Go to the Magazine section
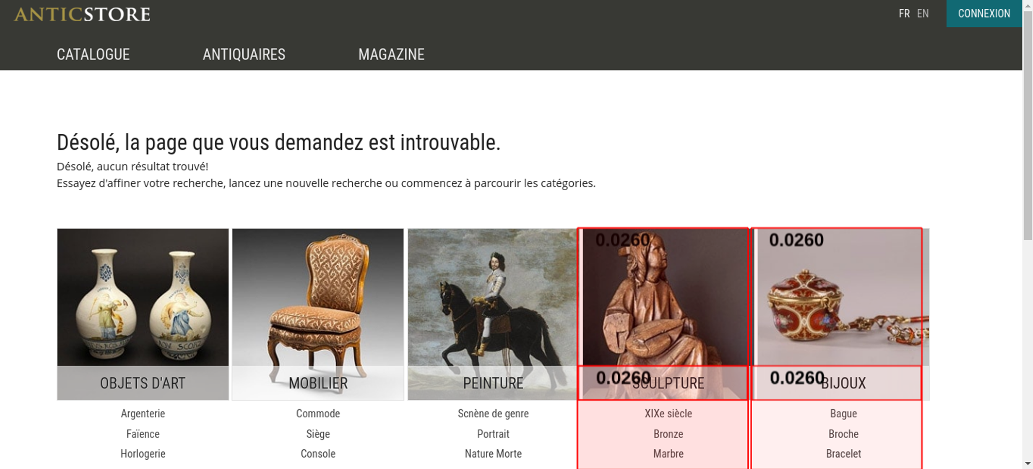 (392, 54)
